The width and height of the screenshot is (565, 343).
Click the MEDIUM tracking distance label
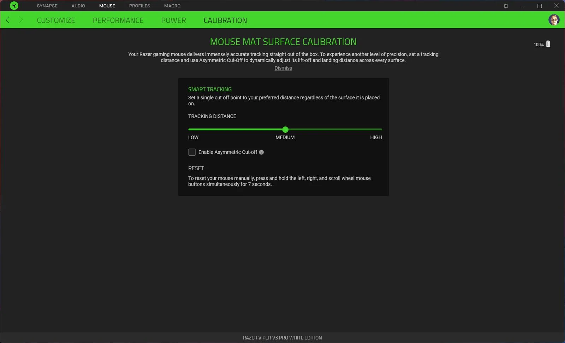coord(285,137)
